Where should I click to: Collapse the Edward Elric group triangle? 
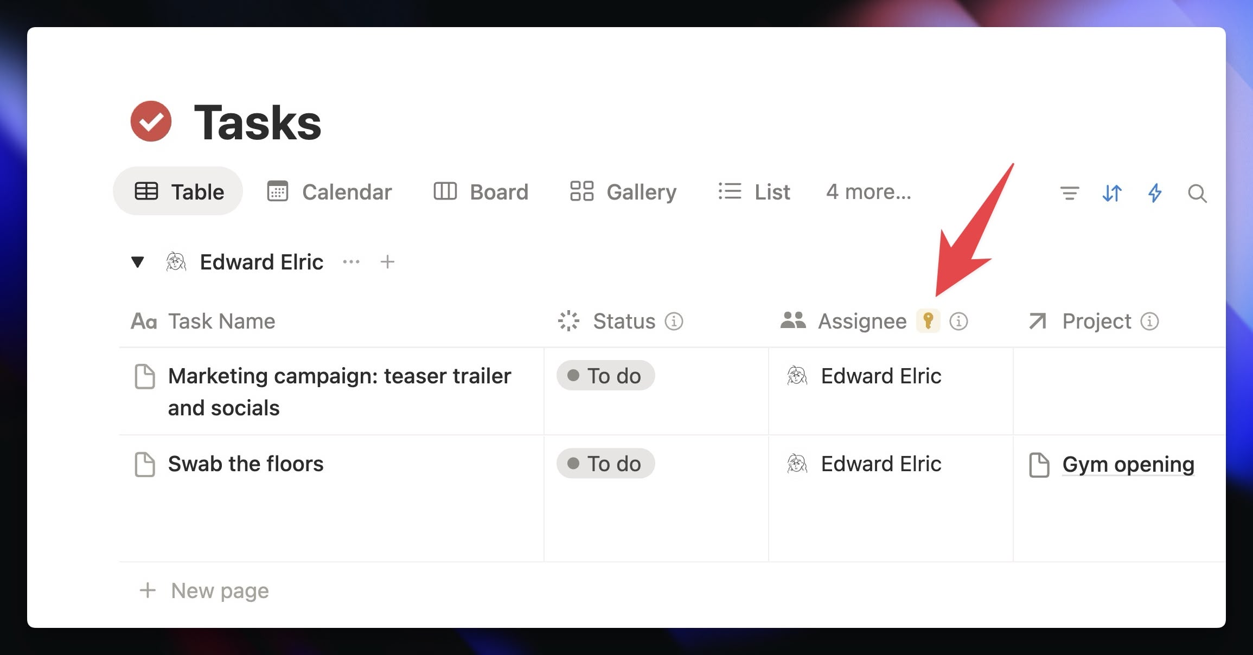point(138,262)
